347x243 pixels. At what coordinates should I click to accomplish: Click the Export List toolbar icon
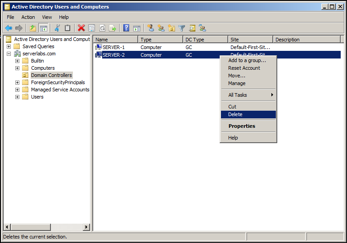pyautogui.click(x=113, y=28)
